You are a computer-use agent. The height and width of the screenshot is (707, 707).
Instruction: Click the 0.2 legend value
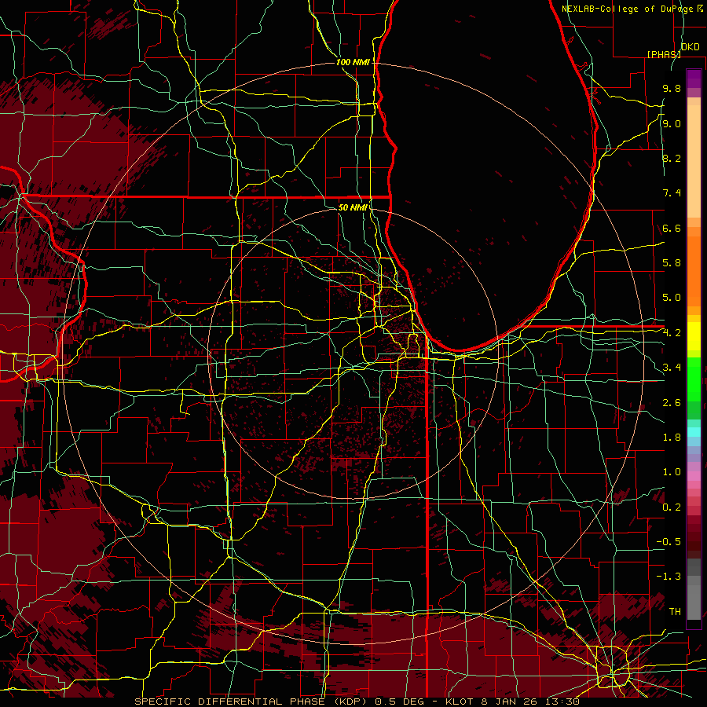(x=672, y=507)
